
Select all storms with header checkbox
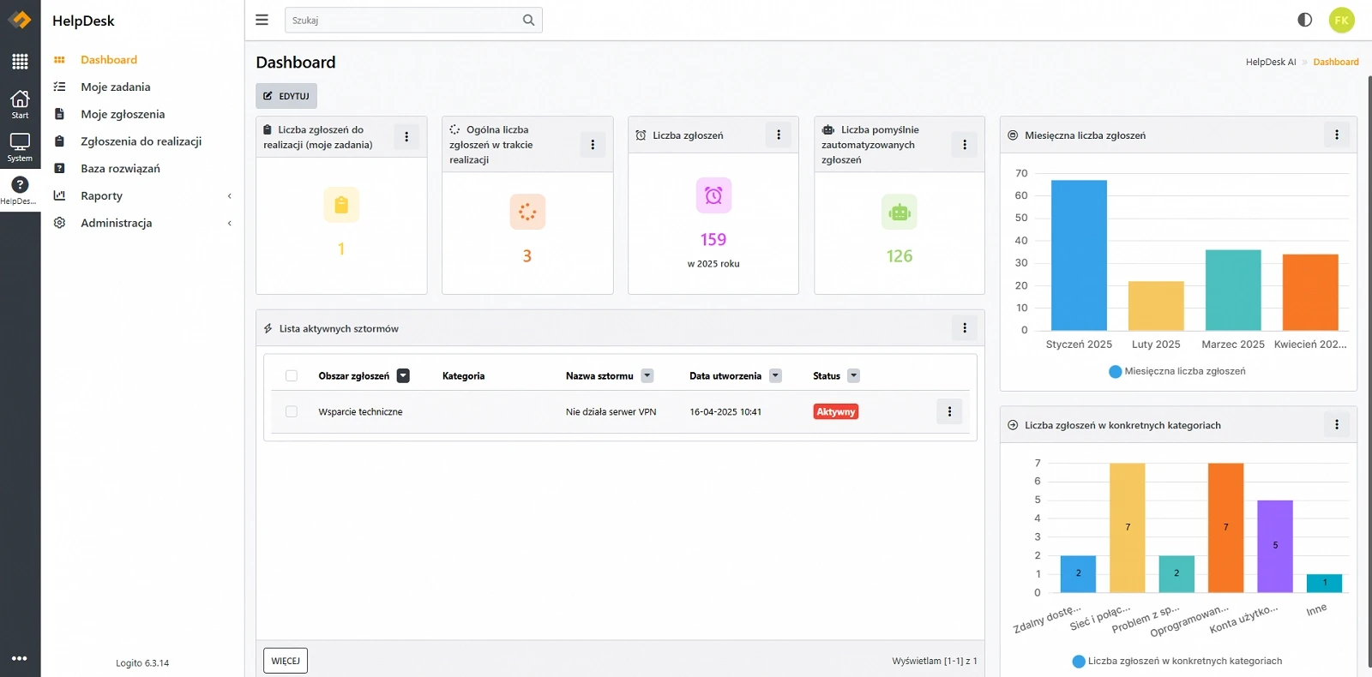pos(292,375)
